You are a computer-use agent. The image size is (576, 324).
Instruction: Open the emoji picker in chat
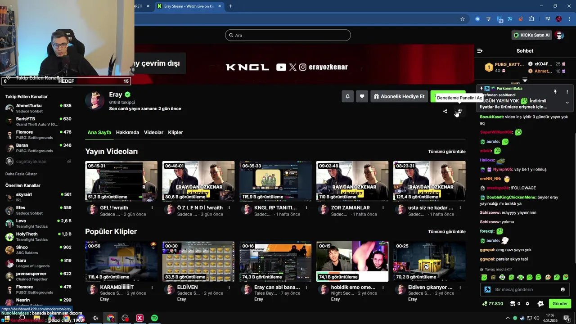click(562, 289)
